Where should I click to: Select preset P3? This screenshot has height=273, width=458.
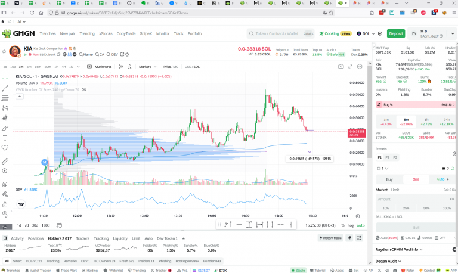[x=395, y=157]
